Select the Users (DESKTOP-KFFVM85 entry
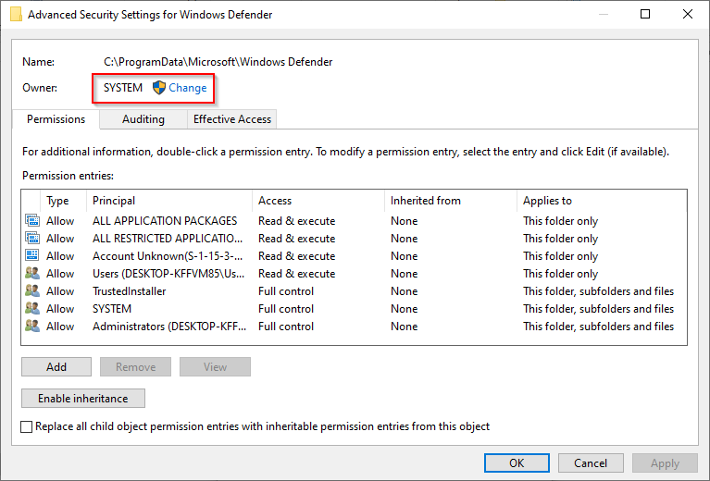The width and height of the screenshot is (710, 481). [x=168, y=274]
